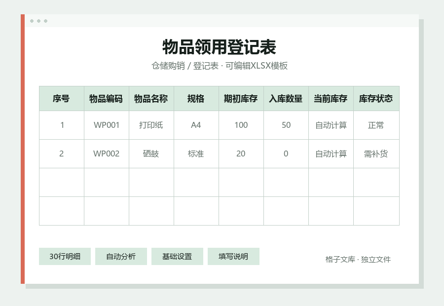
Task: Click the 基础设置 tag button
Action: [177, 257]
